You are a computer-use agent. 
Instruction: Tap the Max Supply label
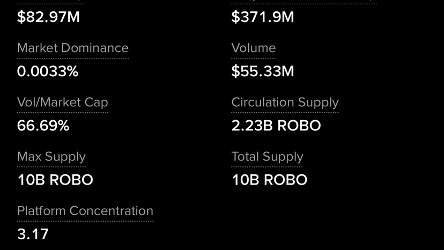tap(51, 157)
